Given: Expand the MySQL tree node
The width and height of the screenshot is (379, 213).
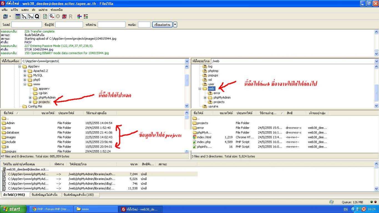Looking at the screenshot, I should 25,75.
